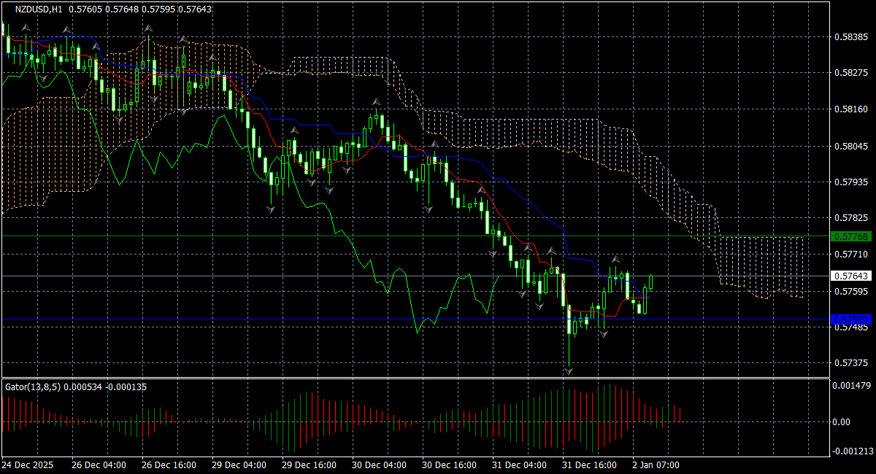Click the 26 Dec 16:00 time label
Screen dimensions: 876x474
(x=169, y=465)
